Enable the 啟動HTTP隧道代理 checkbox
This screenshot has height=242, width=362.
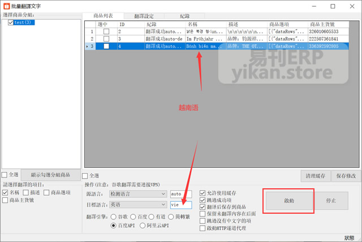(x=203, y=227)
